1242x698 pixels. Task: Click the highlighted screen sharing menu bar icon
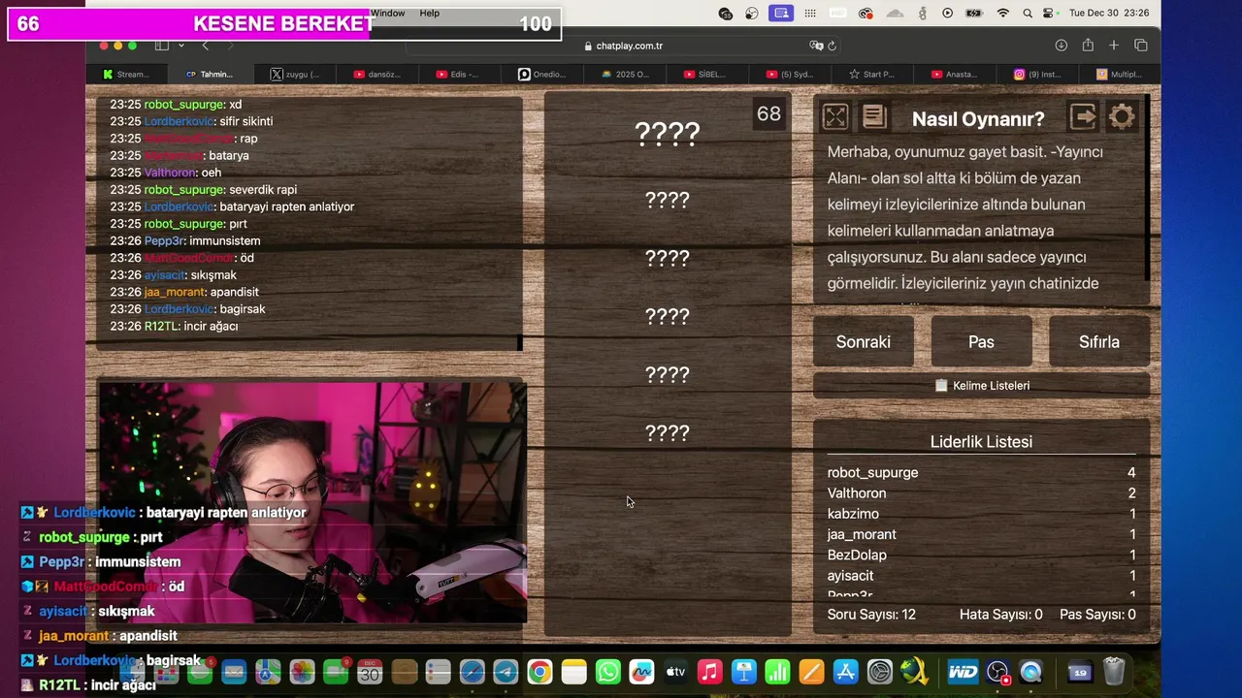(x=781, y=13)
